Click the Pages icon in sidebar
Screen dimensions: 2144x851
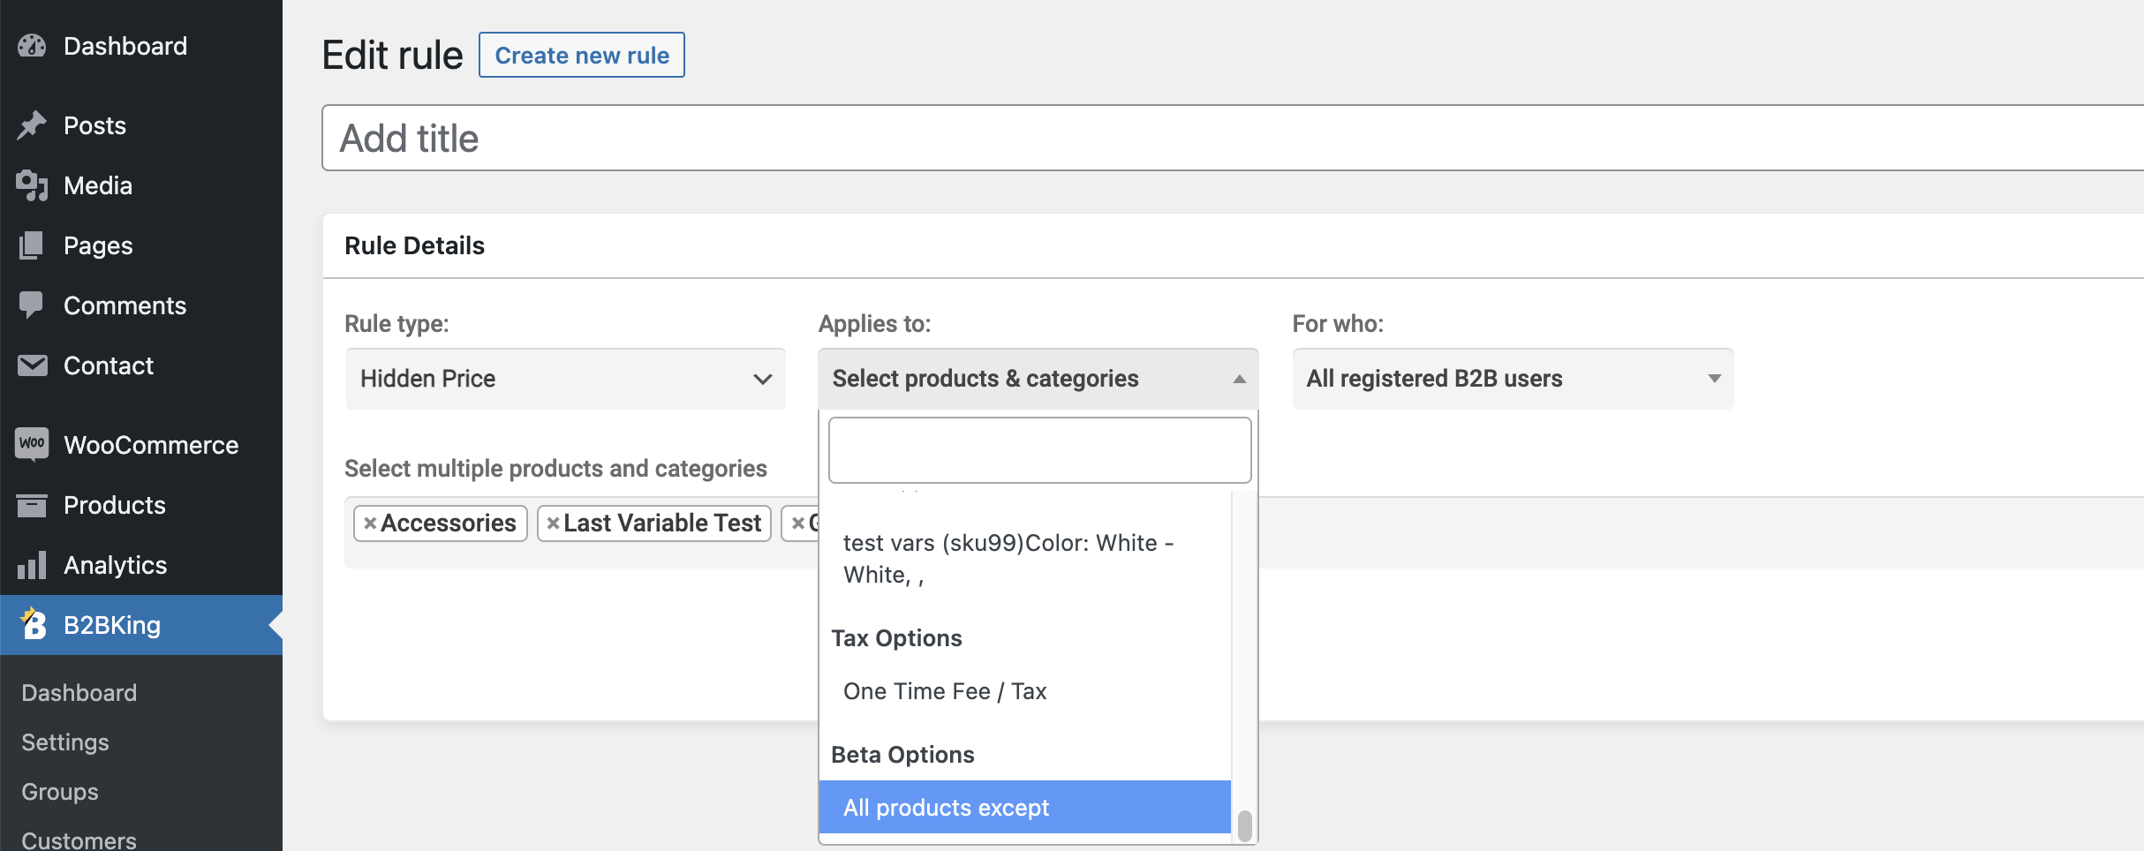(x=32, y=245)
